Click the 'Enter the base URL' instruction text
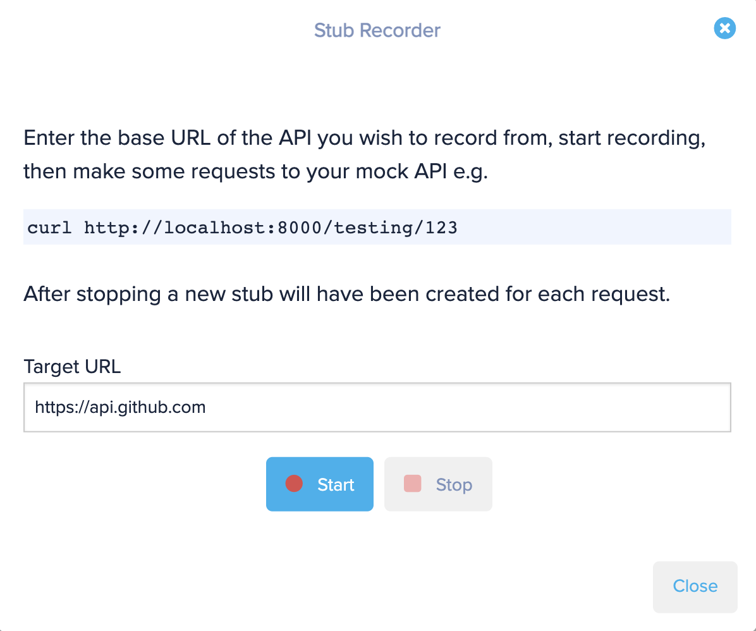756x631 pixels. [365, 138]
